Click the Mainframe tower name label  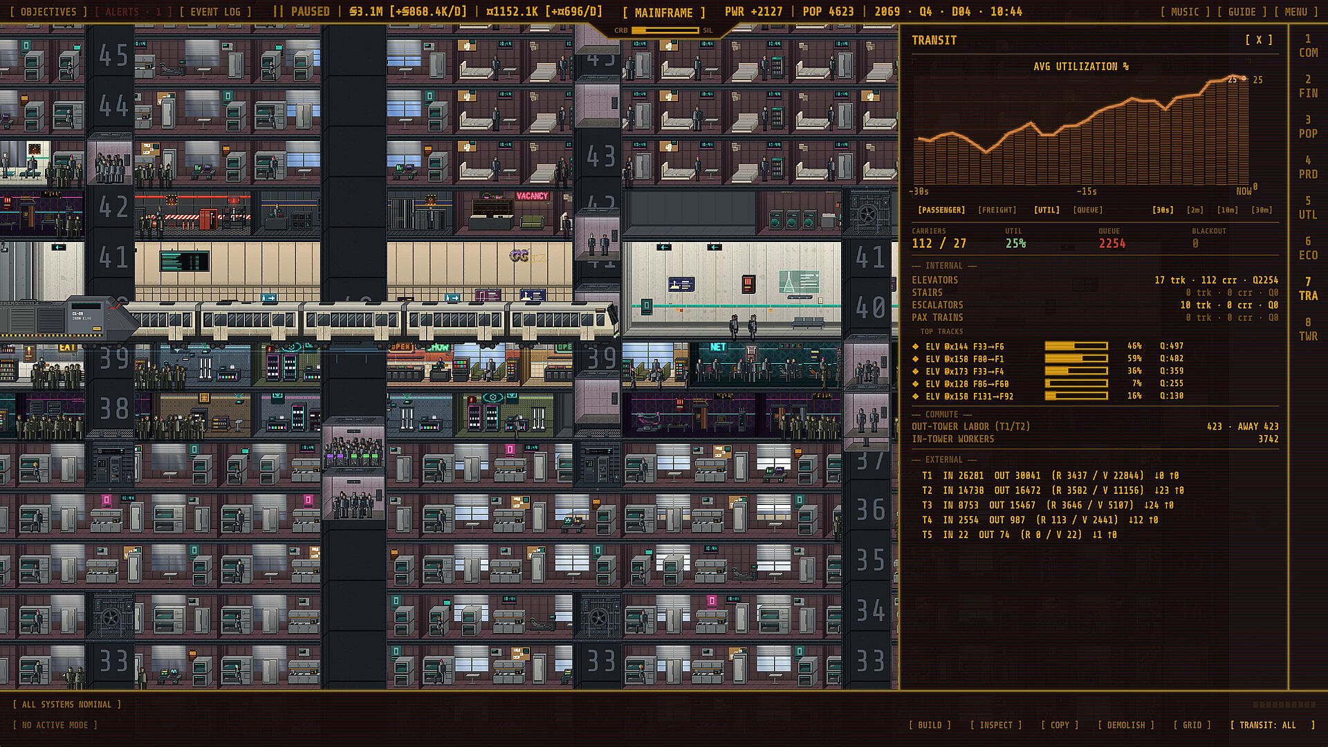pos(663,12)
